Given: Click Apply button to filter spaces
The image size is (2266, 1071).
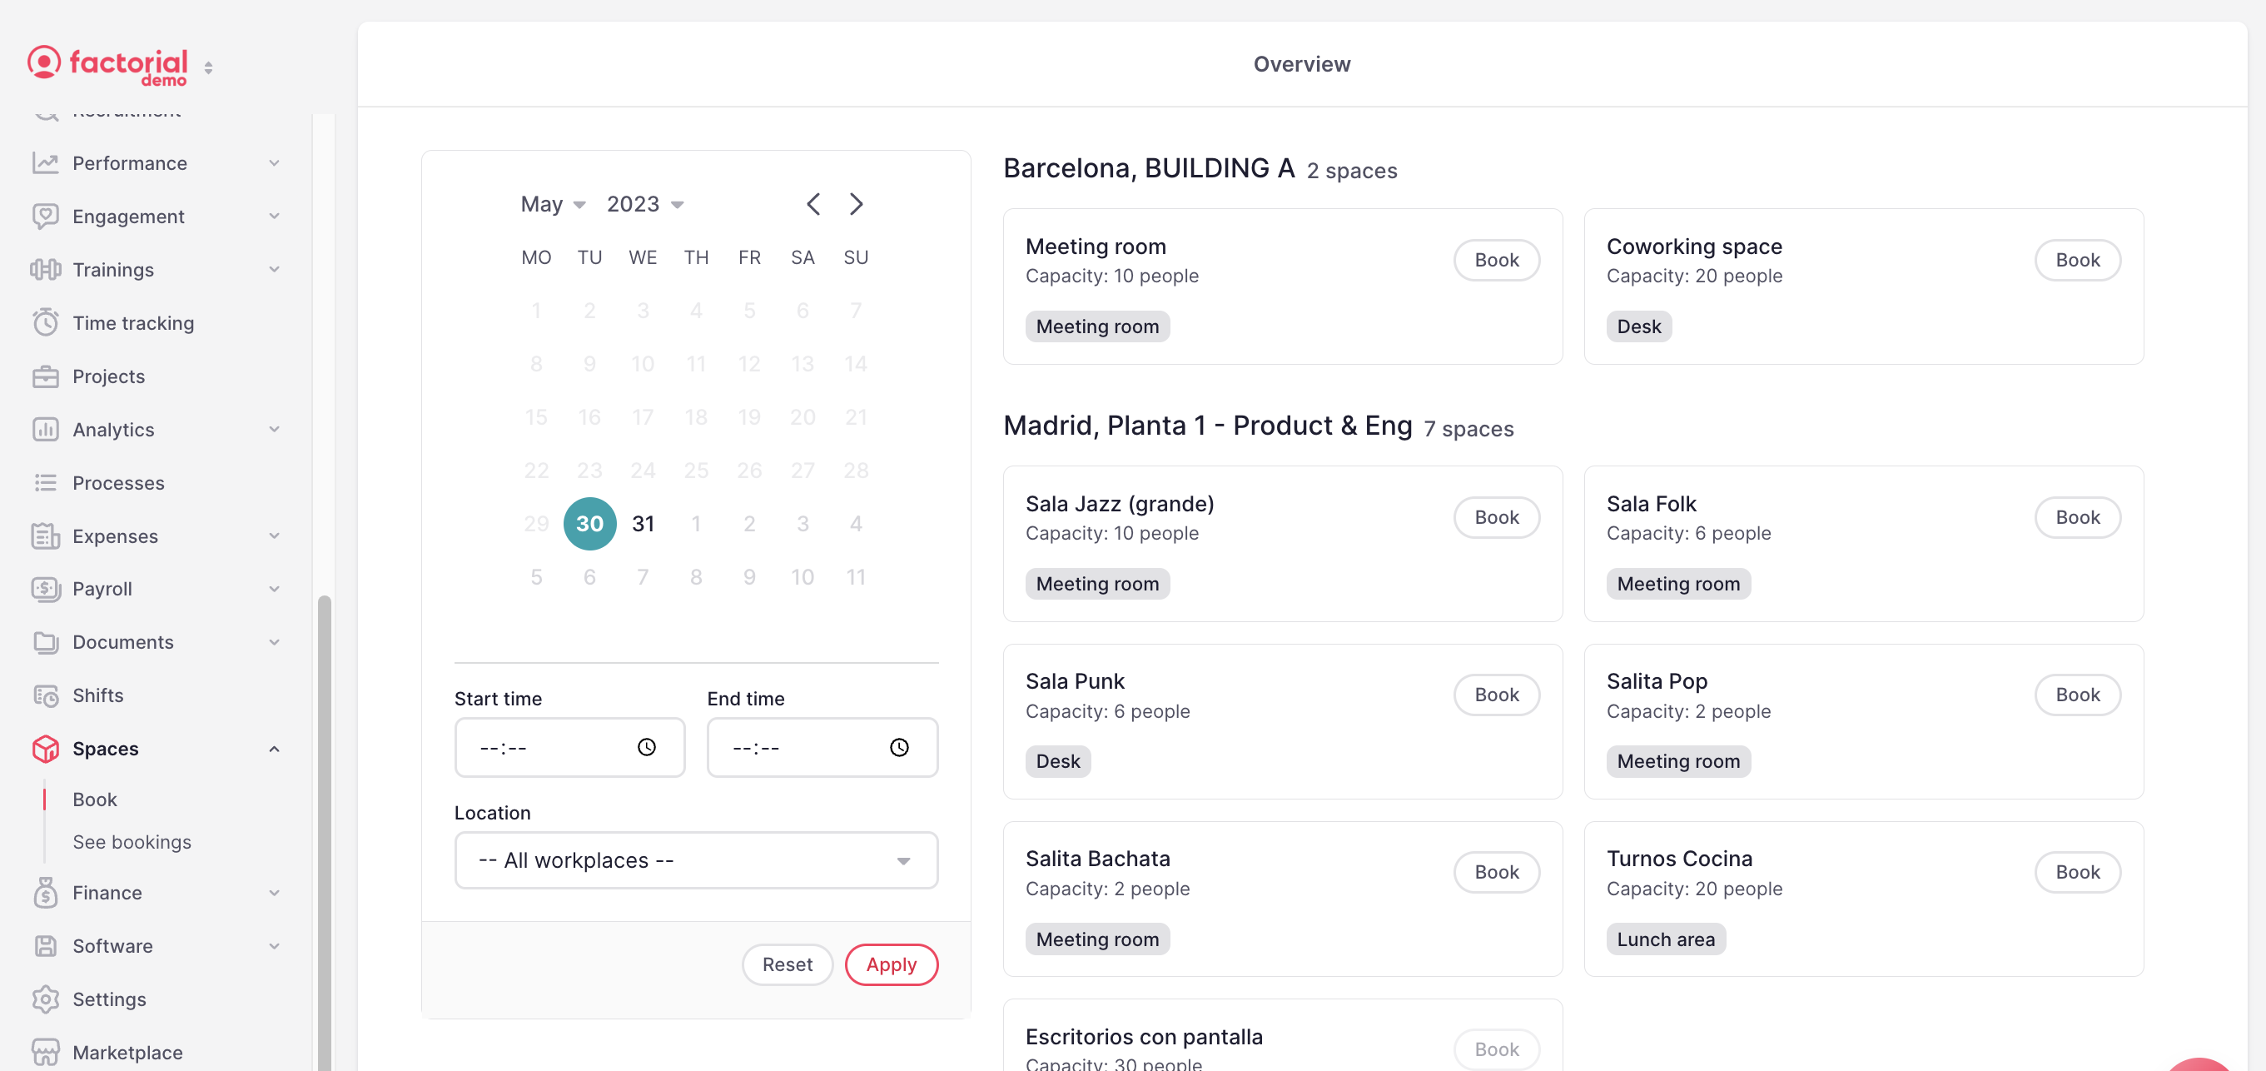Looking at the screenshot, I should click(892, 963).
